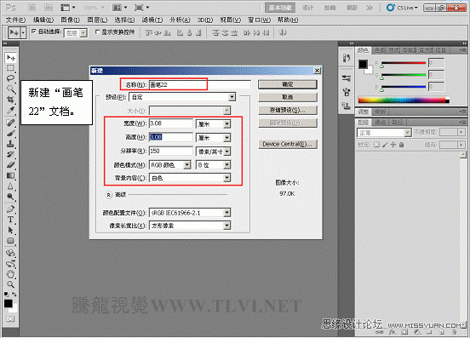Open the Layer menu
The height and width of the screenshot is (338, 470).
pyautogui.click(x=97, y=20)
